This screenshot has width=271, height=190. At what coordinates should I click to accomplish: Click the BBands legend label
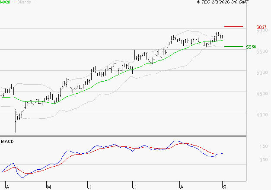24,2
